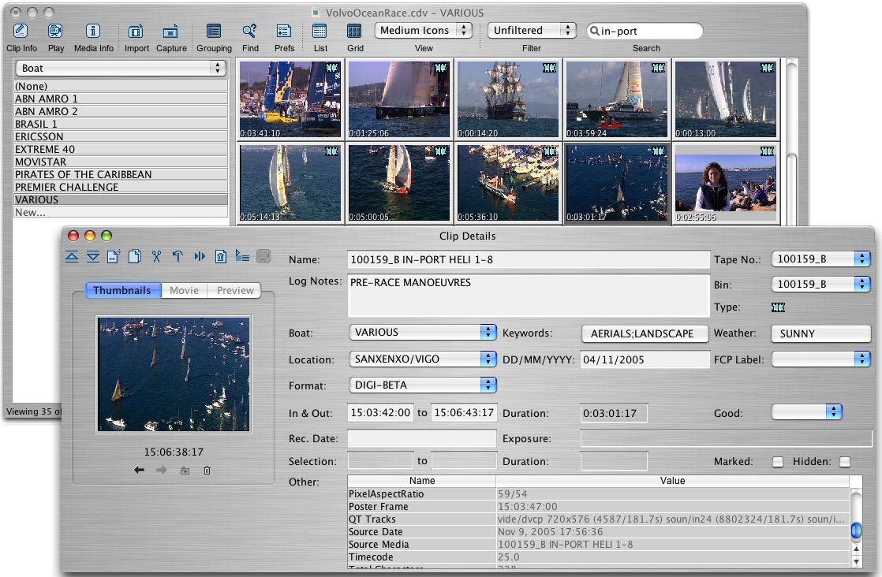Open the Format dropdown showing DIGI-BETA

click(x=422, y=385)
